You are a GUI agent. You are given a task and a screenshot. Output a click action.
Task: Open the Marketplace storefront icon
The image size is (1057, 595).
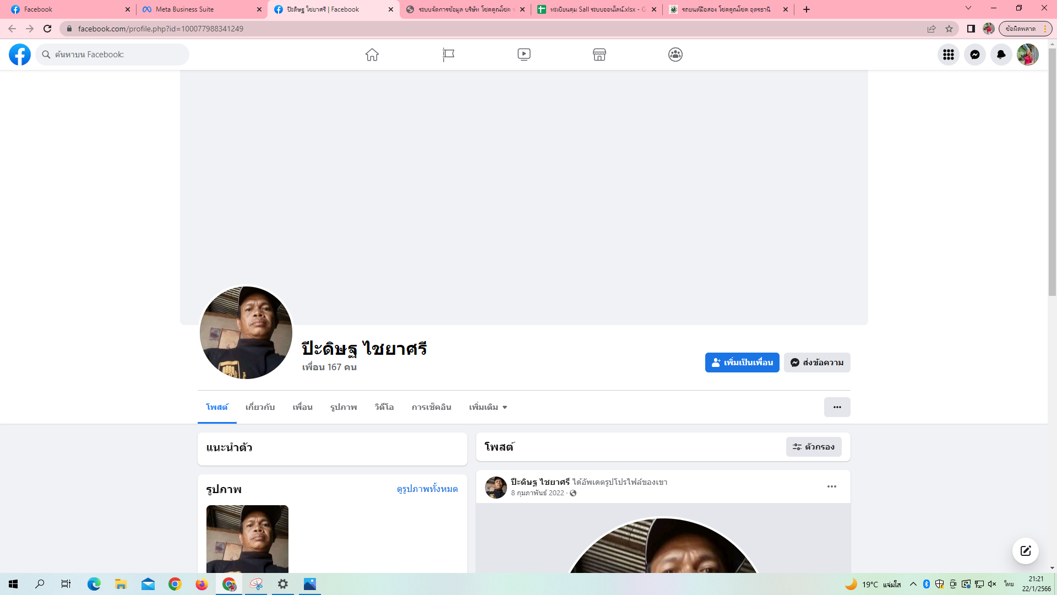pos(600,55)
